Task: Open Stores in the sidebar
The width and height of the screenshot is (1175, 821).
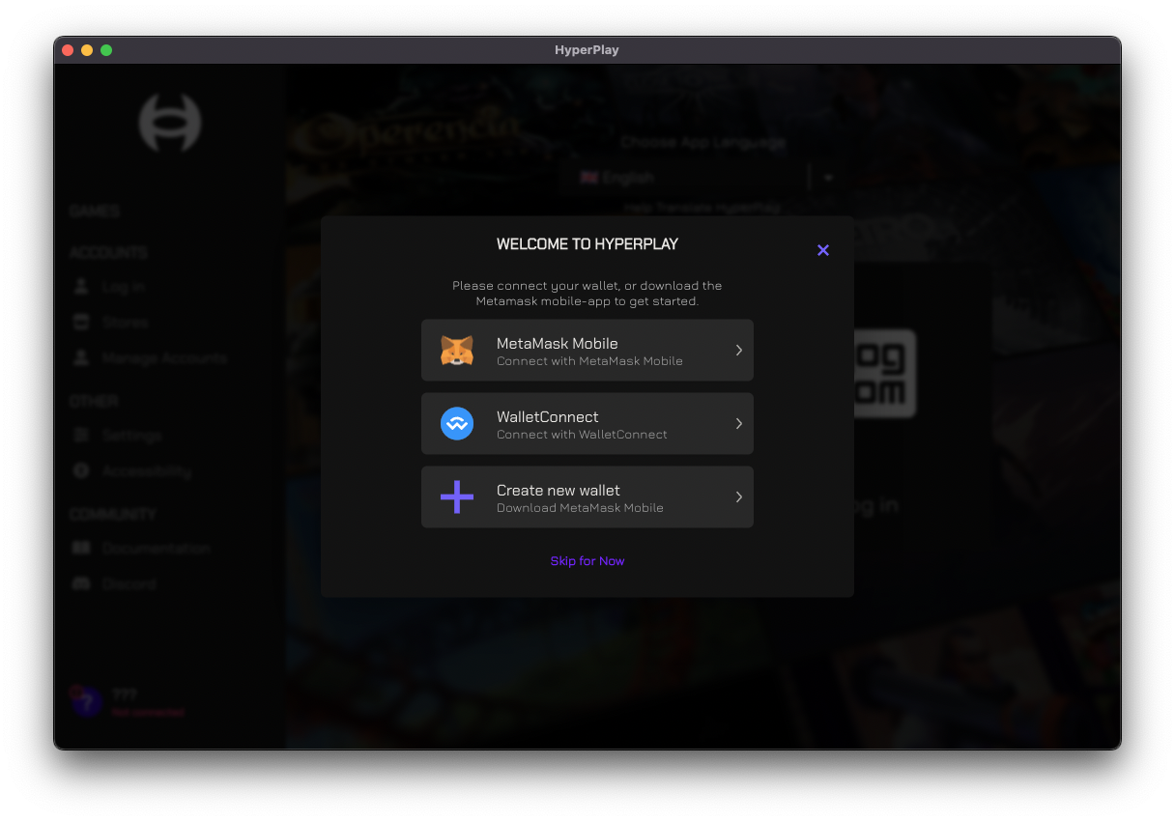Action: [x=125, y=322]
